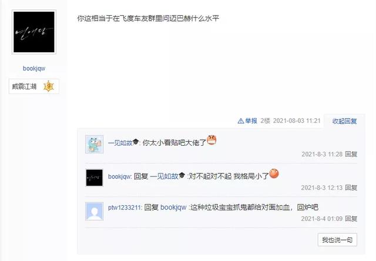The width and height of the screenshot is (376, 261).
Task: Click 一见如故 mention in bookjqw's reply
Action: (x=164, y=176)
